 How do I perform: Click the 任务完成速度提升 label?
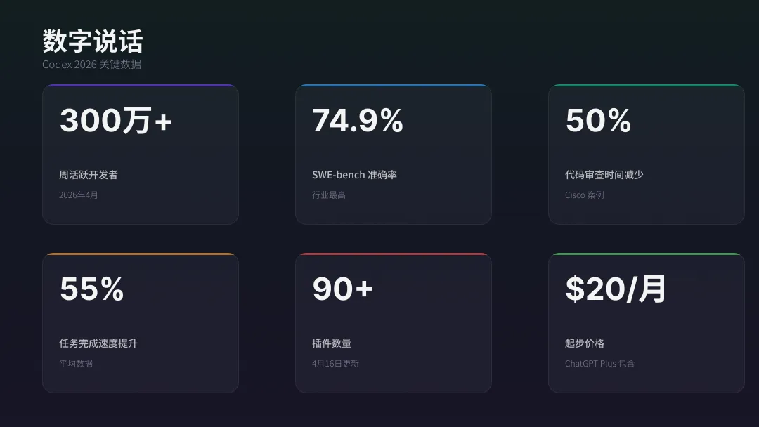pyautogui.click(x=98, y=343)
